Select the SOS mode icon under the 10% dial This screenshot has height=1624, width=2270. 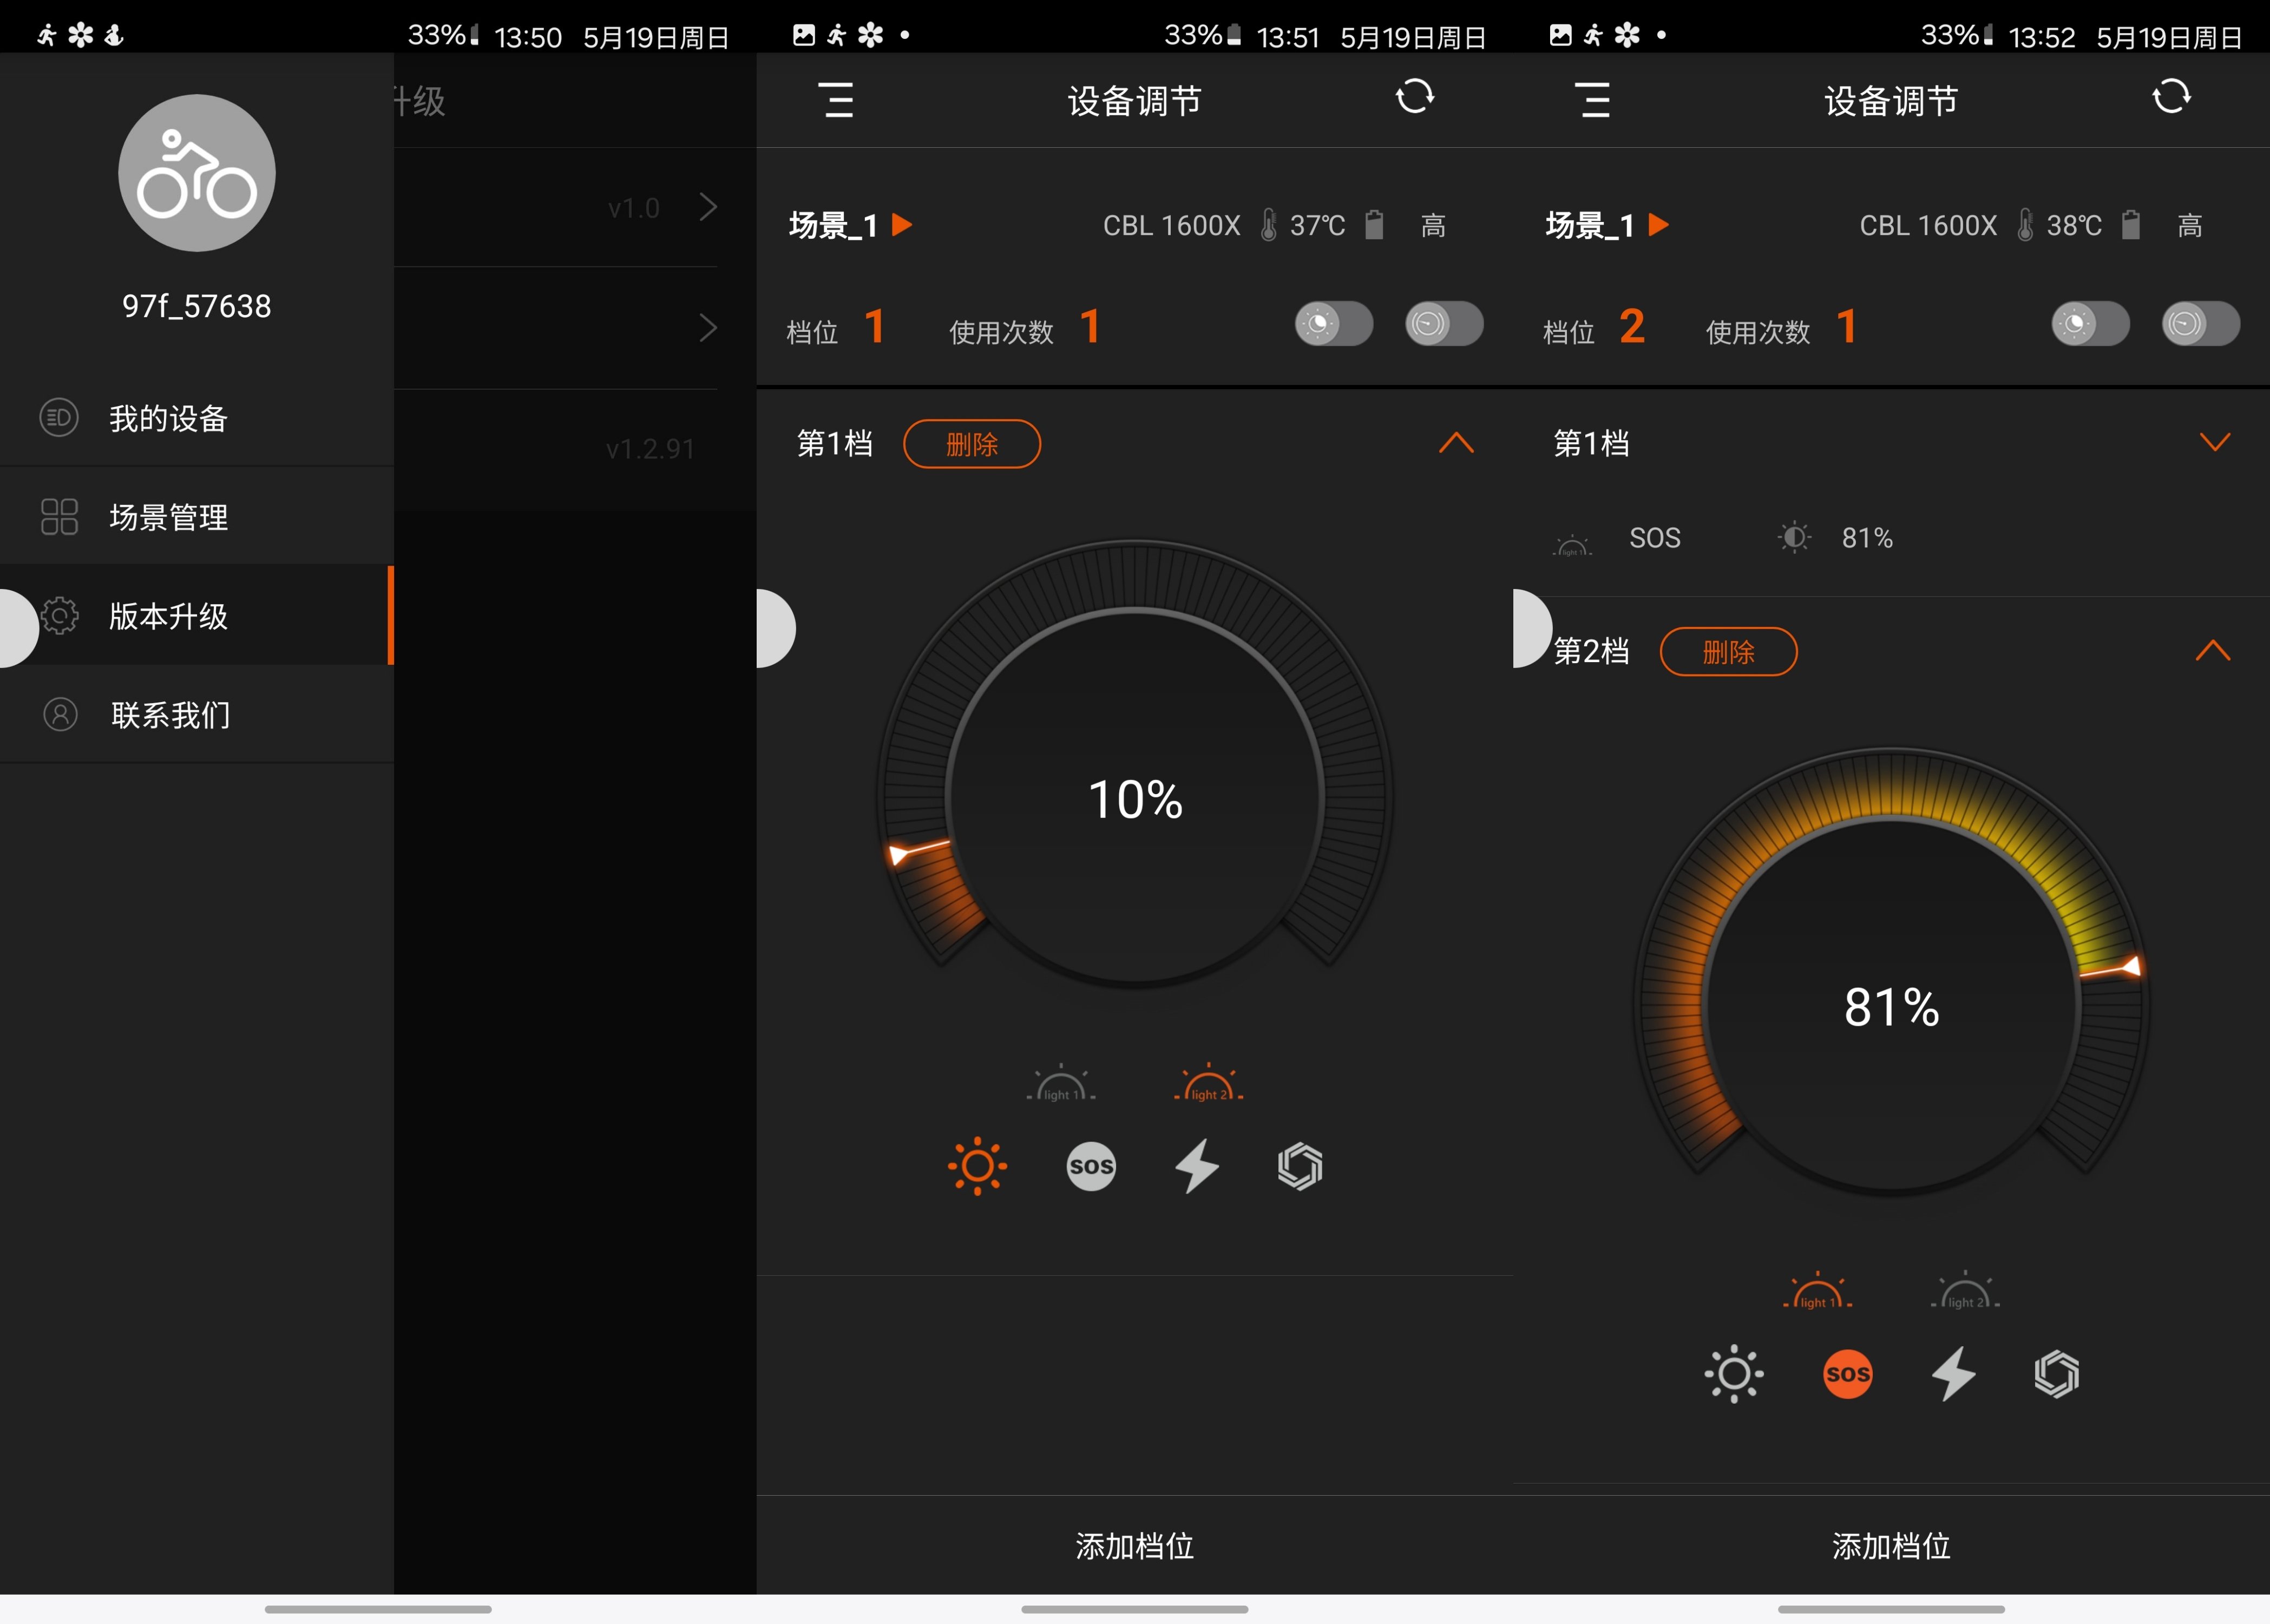tap(1091, 1166)
